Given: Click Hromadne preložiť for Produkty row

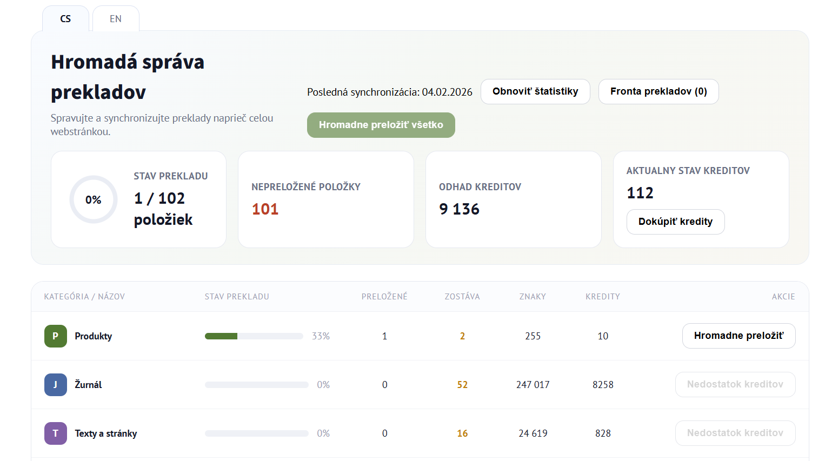Looking at the screenshot, I should click(738, 336).
